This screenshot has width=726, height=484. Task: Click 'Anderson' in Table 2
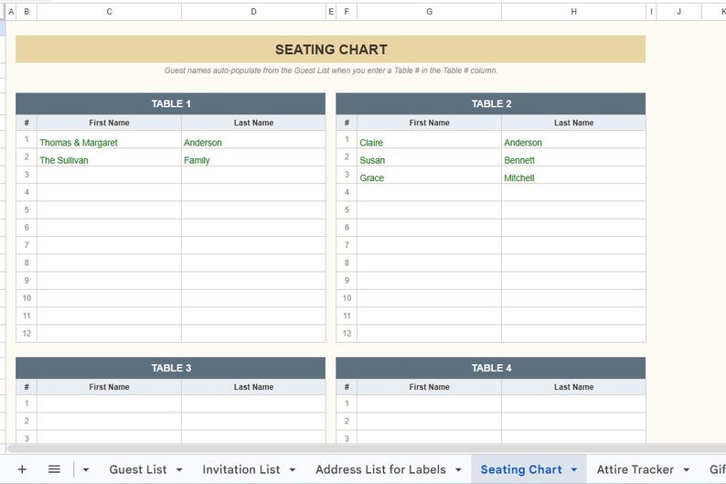coord(573,140)
